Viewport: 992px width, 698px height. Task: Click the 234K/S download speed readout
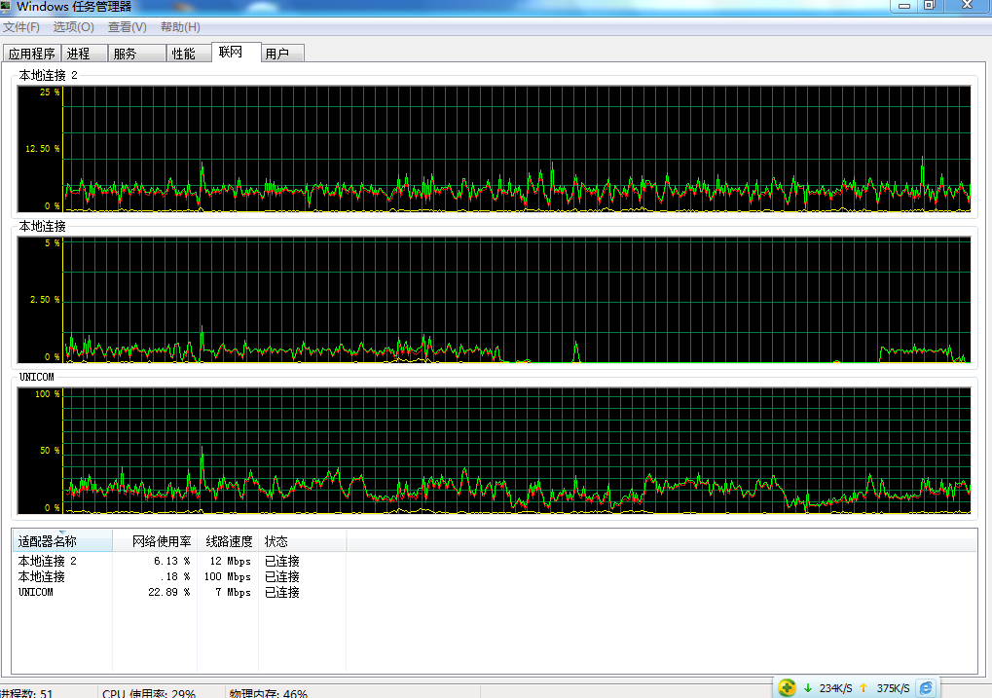pos(835,688)
